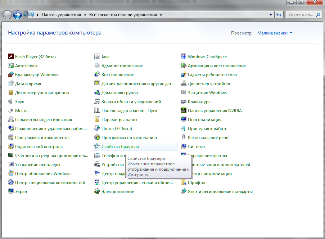Image resolution: width=325 pixels, height=239 pixels.
Task: Open the Свойства браузера link
Action: (x=120, y=147)
